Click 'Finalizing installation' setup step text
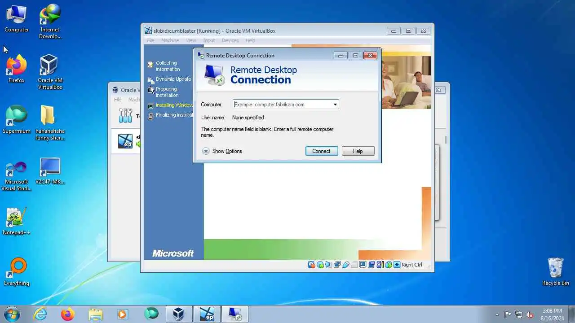575x323 pixels. coord(174,115)
